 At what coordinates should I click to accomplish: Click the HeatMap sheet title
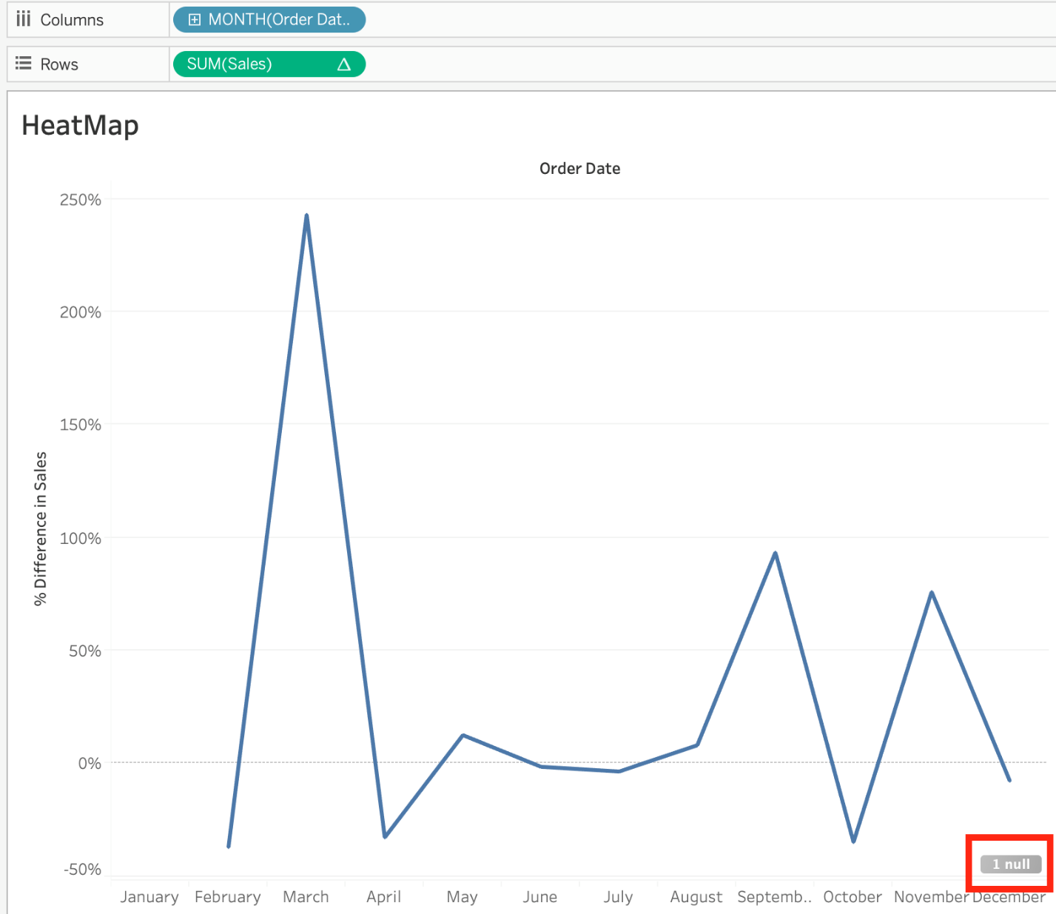point(80,125)
